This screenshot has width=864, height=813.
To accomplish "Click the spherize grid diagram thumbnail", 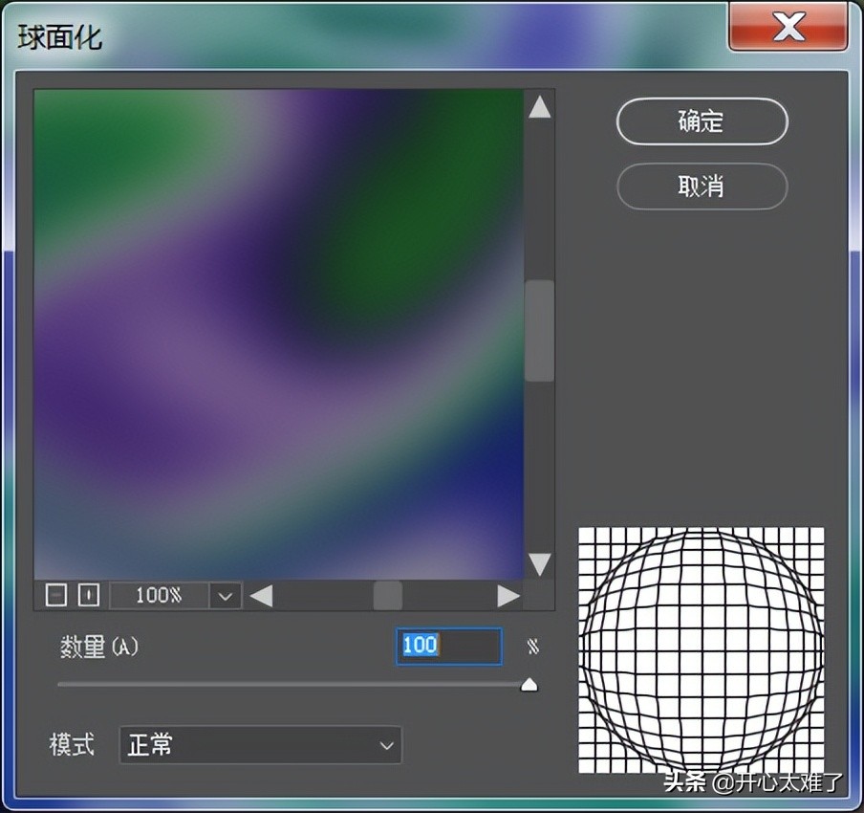I will click(x=702, y=650).
